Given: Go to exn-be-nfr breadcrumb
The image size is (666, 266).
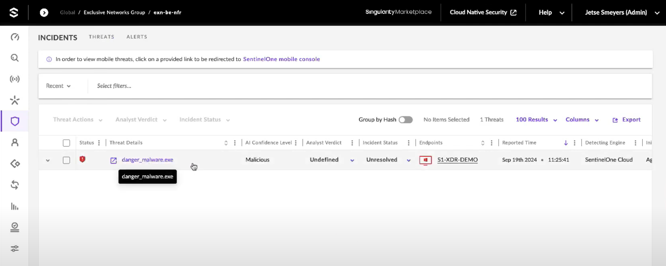Looking at the screenshot, I should 167,12.
